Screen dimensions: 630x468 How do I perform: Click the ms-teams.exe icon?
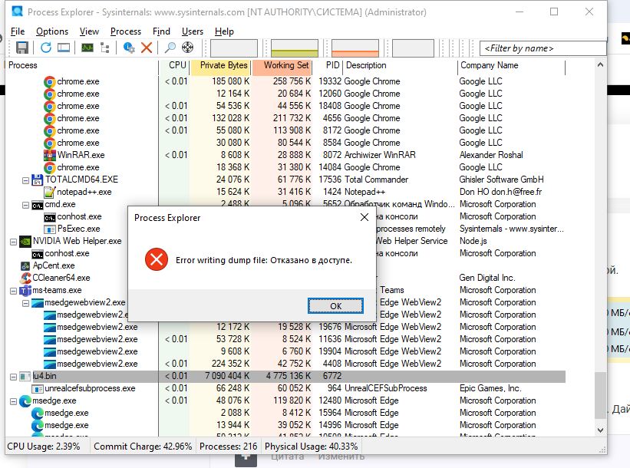tap(25, 290)
